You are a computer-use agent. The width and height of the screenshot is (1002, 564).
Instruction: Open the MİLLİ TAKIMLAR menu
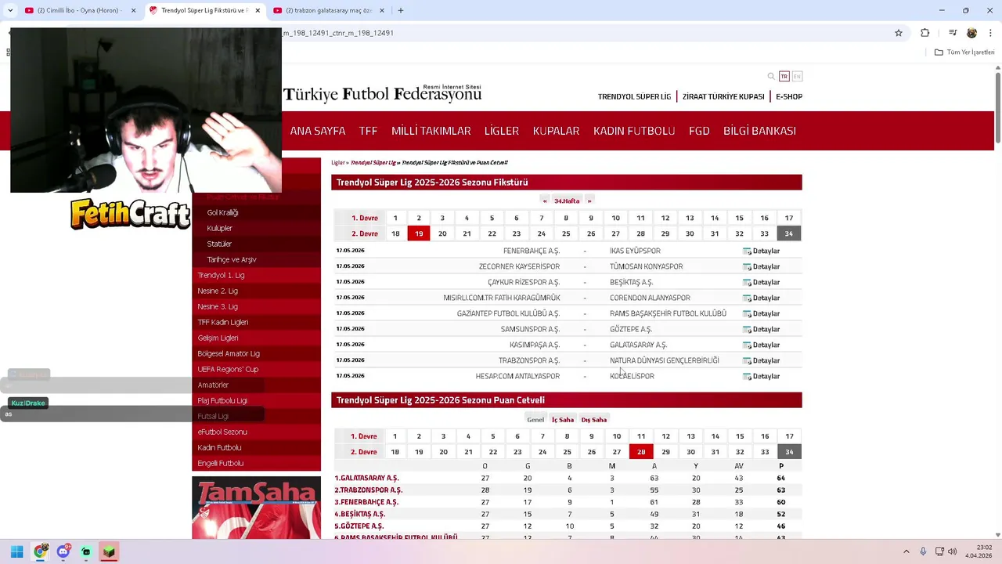point(431,131)
